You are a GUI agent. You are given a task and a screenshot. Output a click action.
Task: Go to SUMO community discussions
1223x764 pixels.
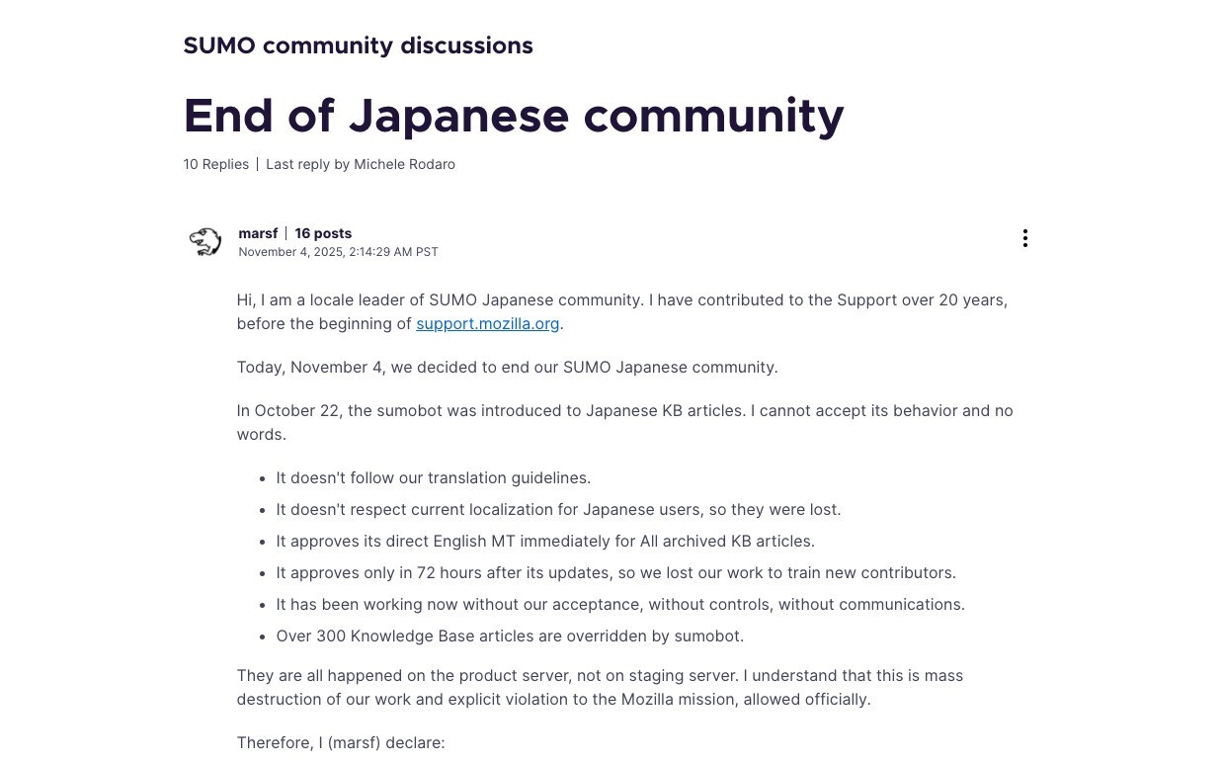tap(358, 46)
